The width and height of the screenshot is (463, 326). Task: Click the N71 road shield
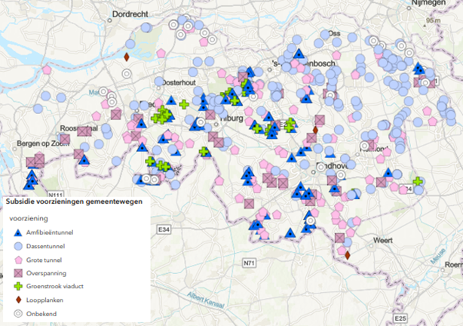[250, 262]
